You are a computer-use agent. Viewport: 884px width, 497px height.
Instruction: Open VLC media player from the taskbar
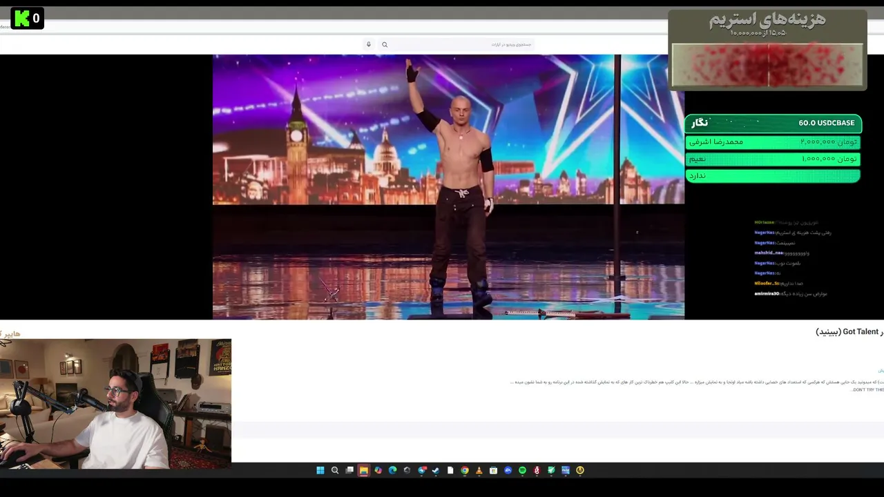(479, 471)
